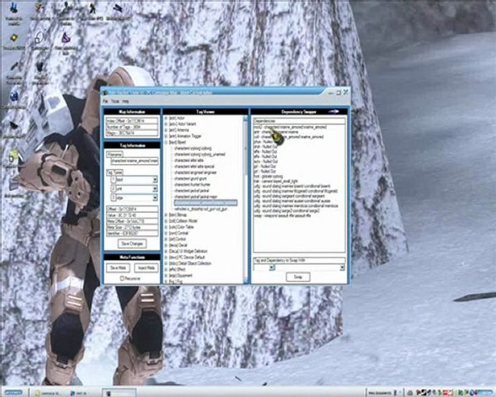Viewport: 496px width, 397px height.
Task: Open the Tools menu
Action: click(x=115, y=101)
